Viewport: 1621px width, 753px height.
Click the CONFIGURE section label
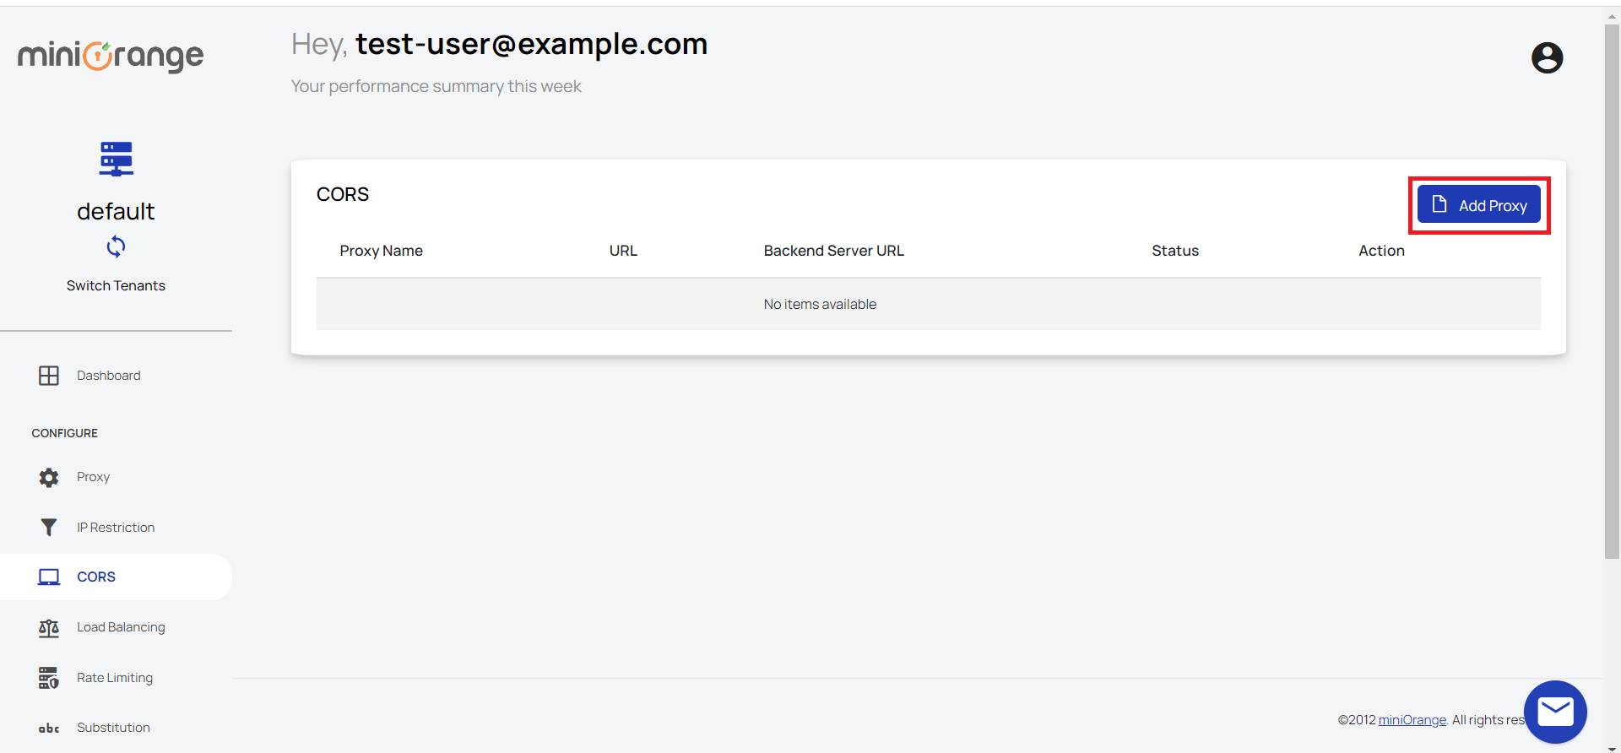point(65,433)
